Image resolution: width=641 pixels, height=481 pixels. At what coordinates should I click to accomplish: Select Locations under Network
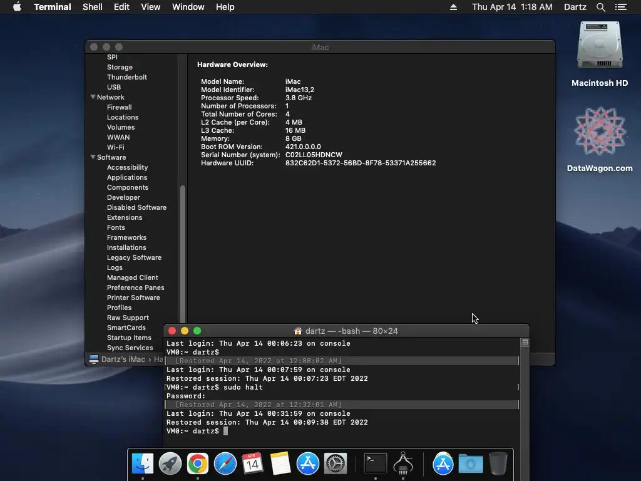[x=123, y=117]
